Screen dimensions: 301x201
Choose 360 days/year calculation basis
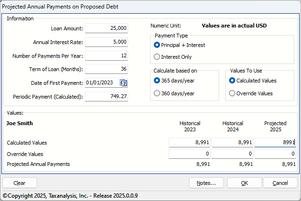tap(174, 93)
